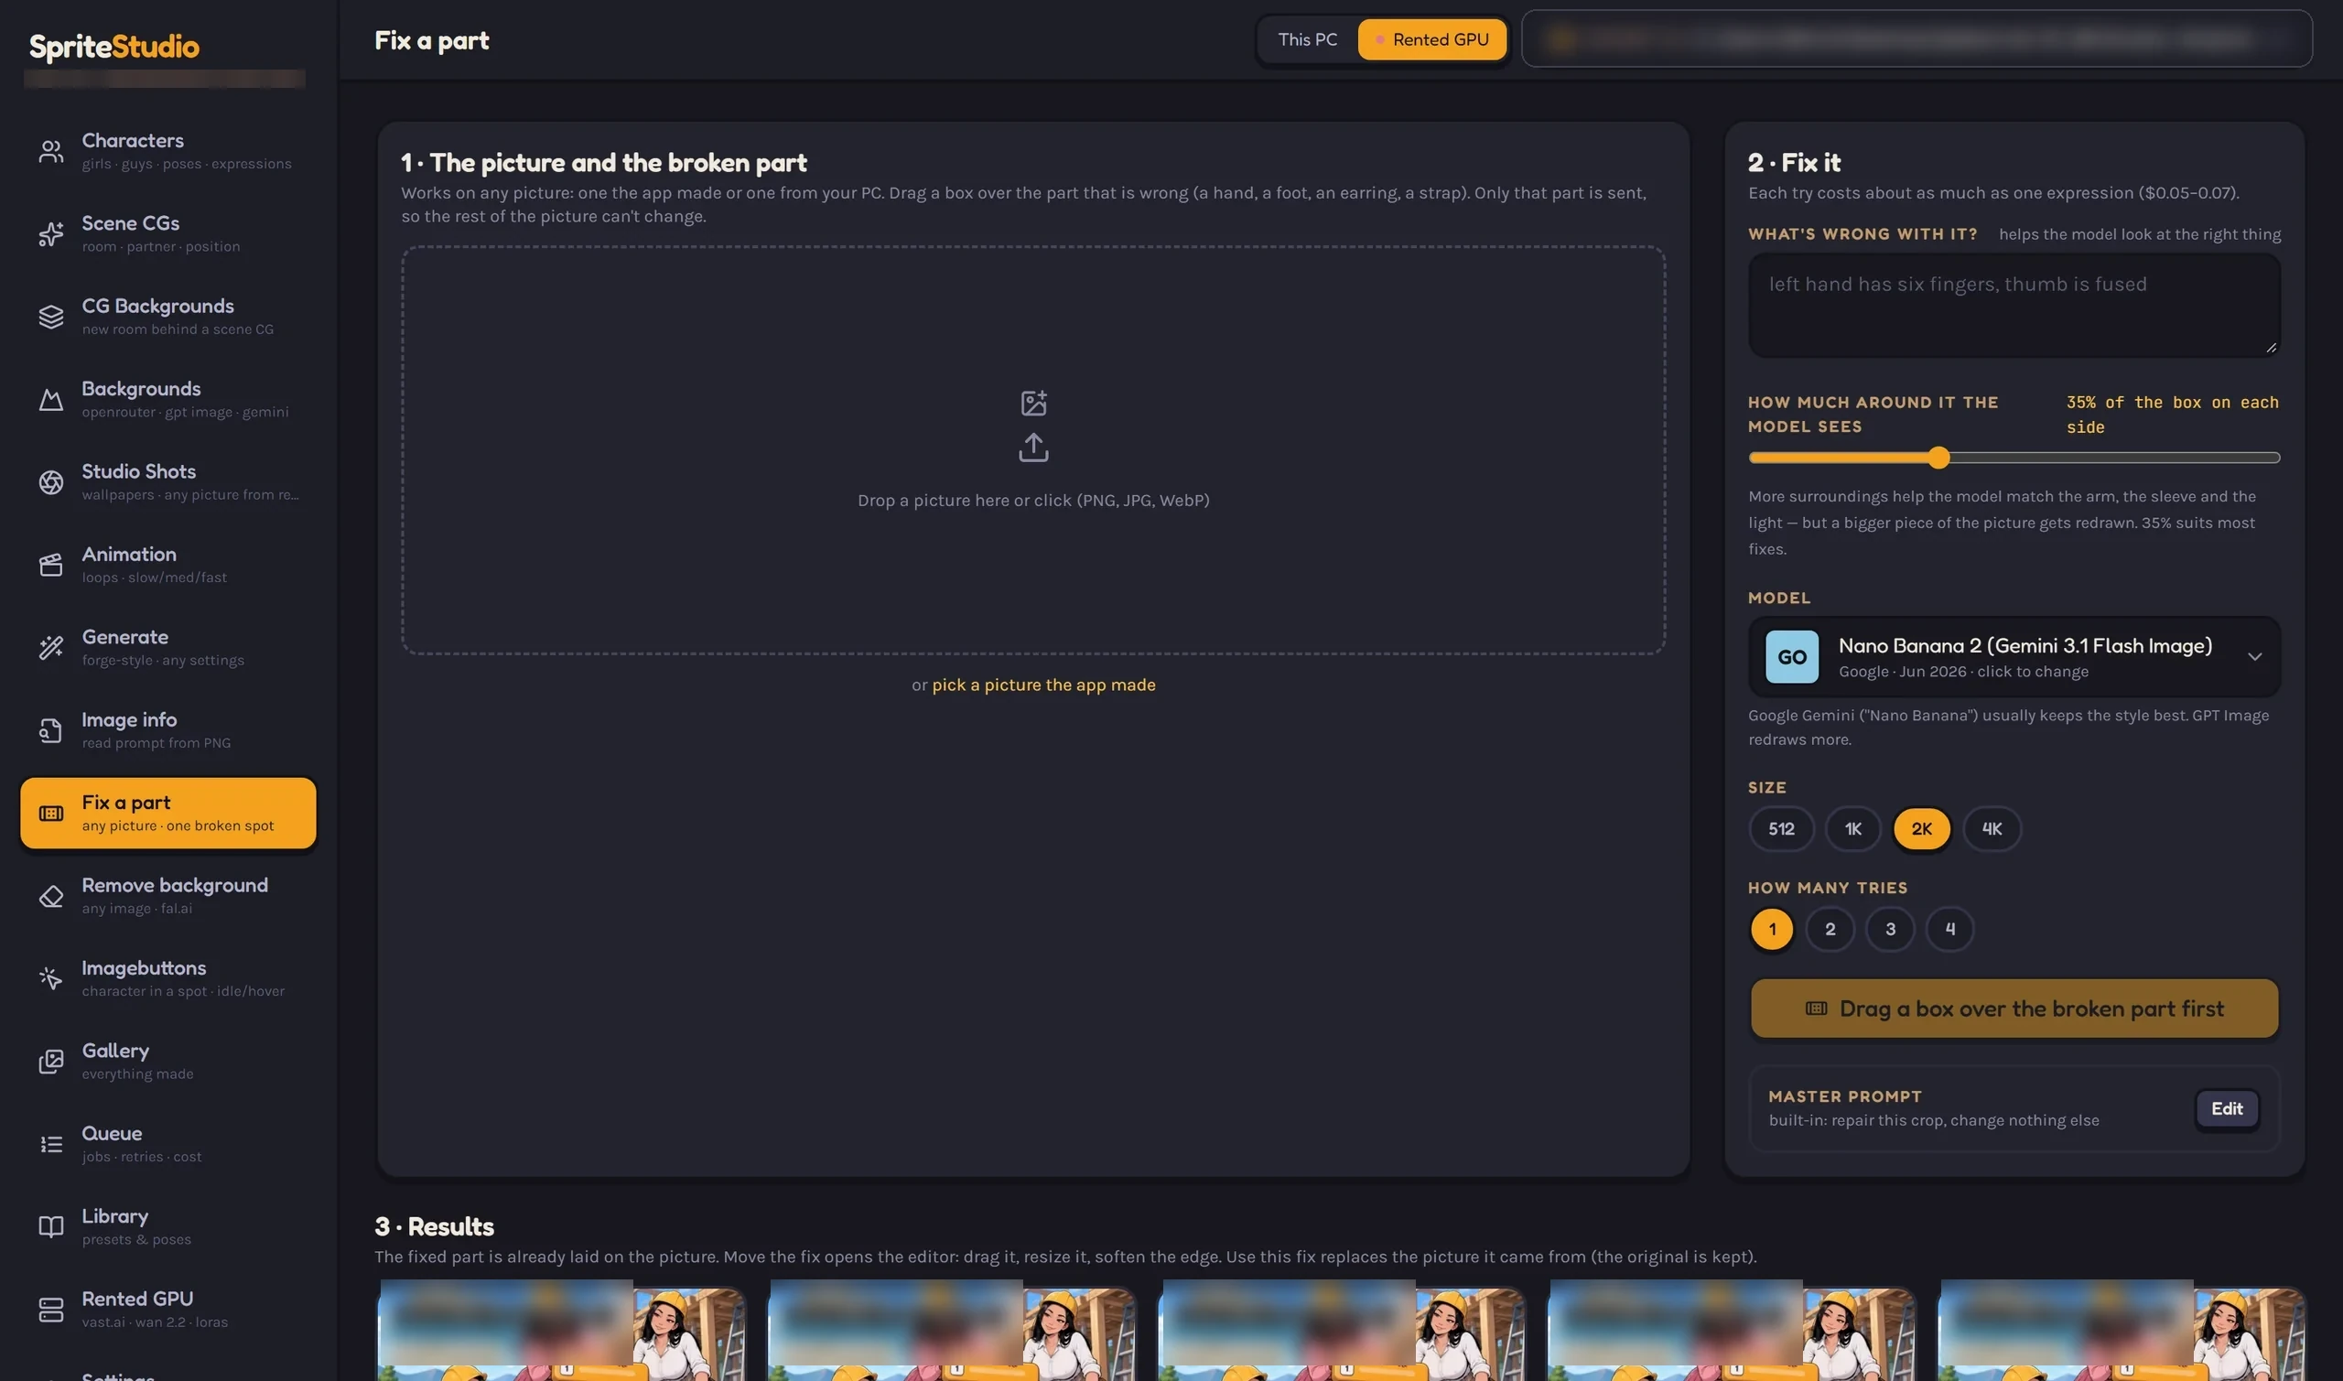Click Edit for the master prompt
Screen dimensions: 2343x1381
coord(2227,1108)
